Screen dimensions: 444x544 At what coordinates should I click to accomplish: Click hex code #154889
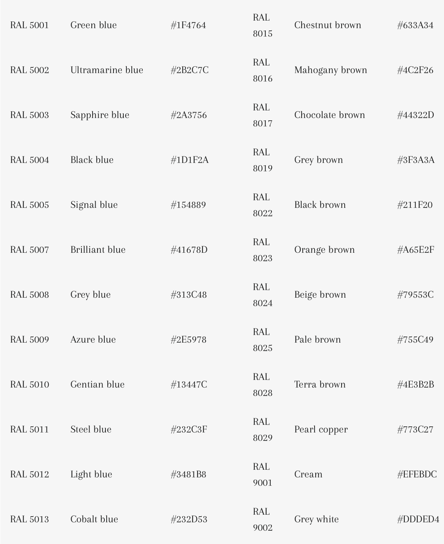(x=188, y=205)
